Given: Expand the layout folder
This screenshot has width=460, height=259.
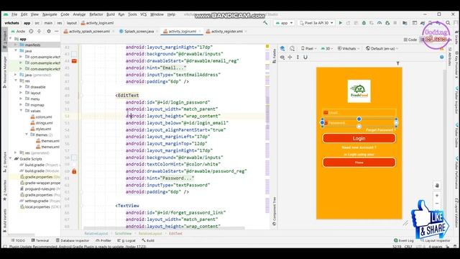Looking at the screenshot, I should tap(21, 93).
